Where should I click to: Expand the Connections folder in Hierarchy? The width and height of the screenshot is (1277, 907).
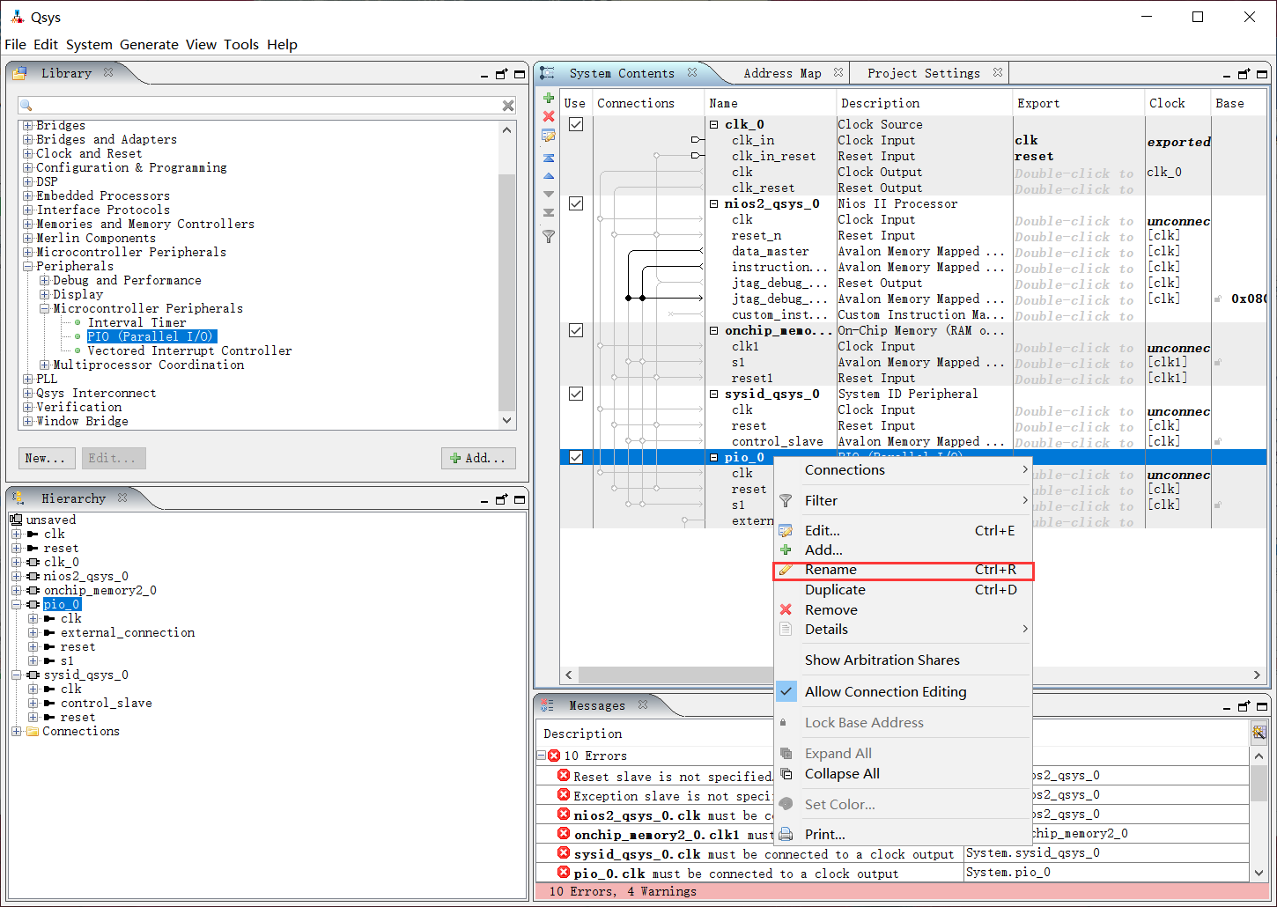tap(17, 732)
